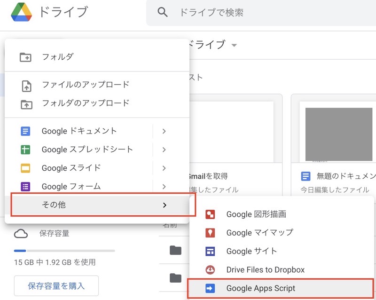Click the storage cloud icon

coord(21,234)
